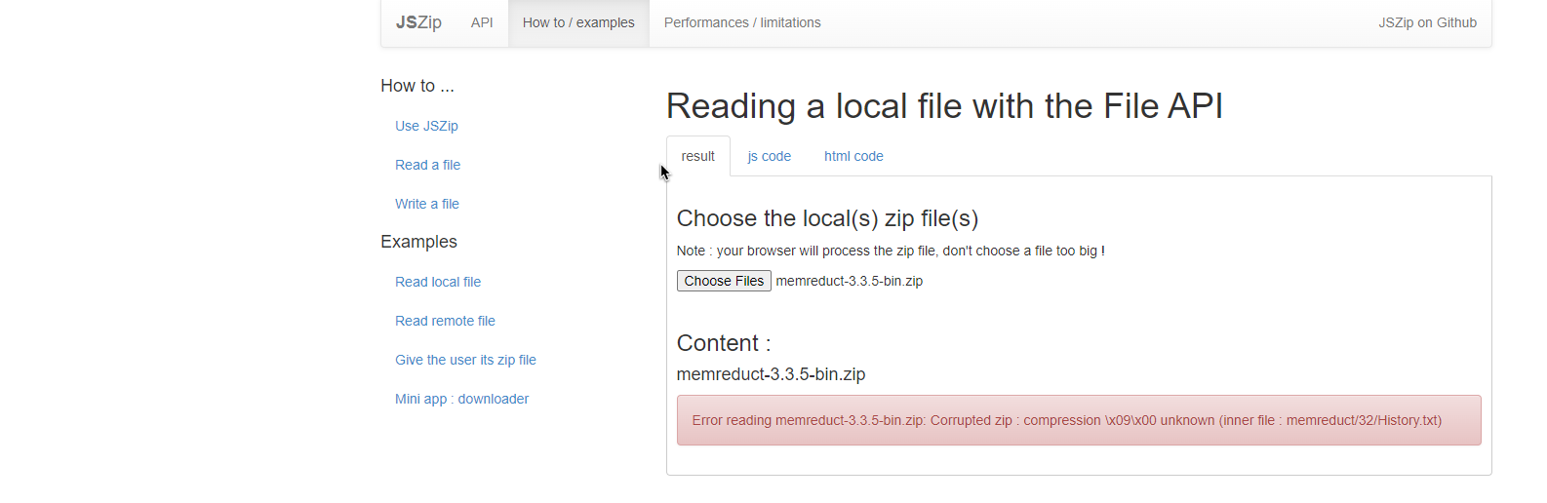Switch to the js code tab
Screen dimensions: 1547x503
coord(770,156)
